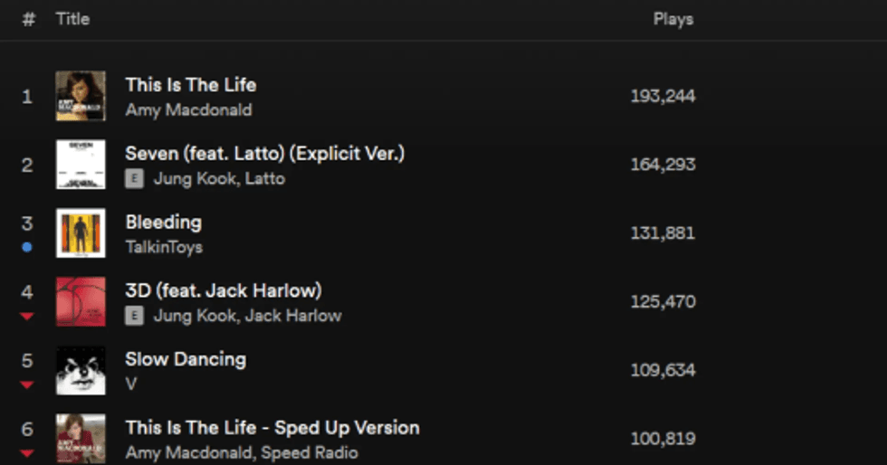Click the 3D red album artwork
This screenshot has height=465, width=887.
pyautogui.click(x=81, y=302)
